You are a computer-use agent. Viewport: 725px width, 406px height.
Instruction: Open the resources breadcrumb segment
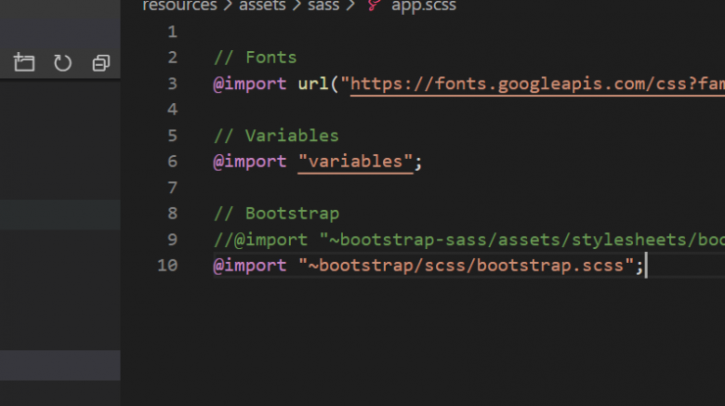(179, 6)
